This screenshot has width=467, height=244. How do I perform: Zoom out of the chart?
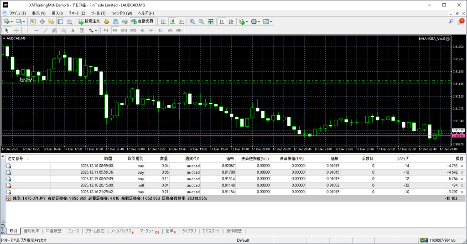pyautogui.click(x=201, y=21)
